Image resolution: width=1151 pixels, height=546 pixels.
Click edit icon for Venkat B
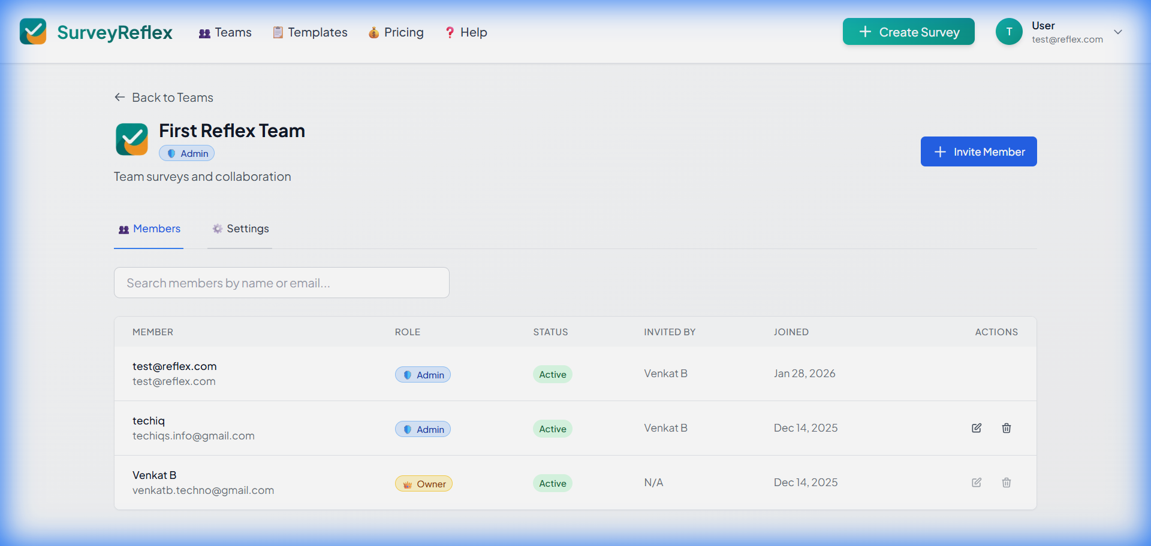tap(977, 483)
